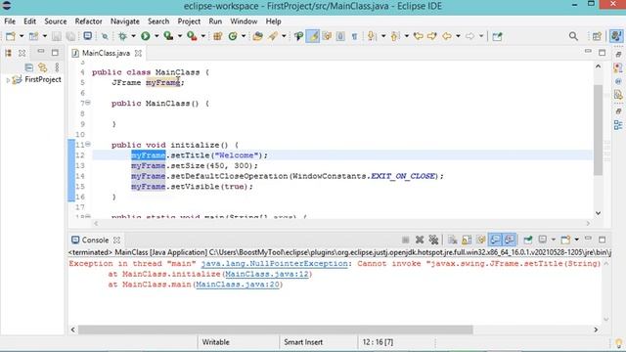Click the Search flashlight toolbar icon
This screenshot has height=352, width=626.
pos(273,36)
